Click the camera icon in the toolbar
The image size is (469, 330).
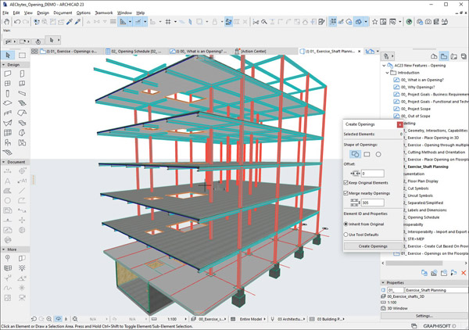coord(428,22)
